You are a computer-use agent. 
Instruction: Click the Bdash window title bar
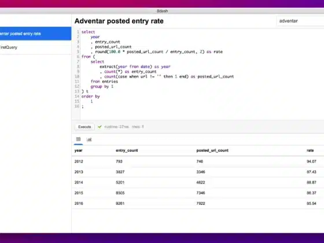coord(162,11)
